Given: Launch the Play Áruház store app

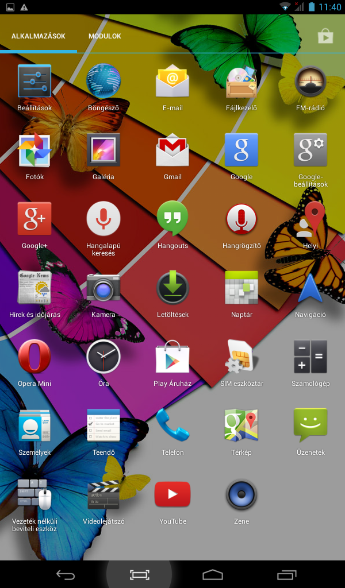Looking at the screenshot, I should [x=172, y=356].
